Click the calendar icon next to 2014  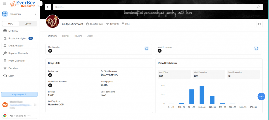click(123, 24)
